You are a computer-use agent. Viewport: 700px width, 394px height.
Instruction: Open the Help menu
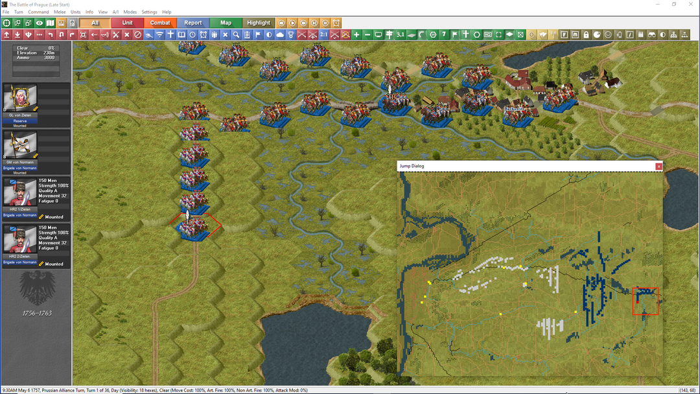tap(167, 12)
